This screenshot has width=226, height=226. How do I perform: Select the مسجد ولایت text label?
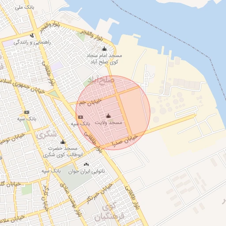[109, 122]
